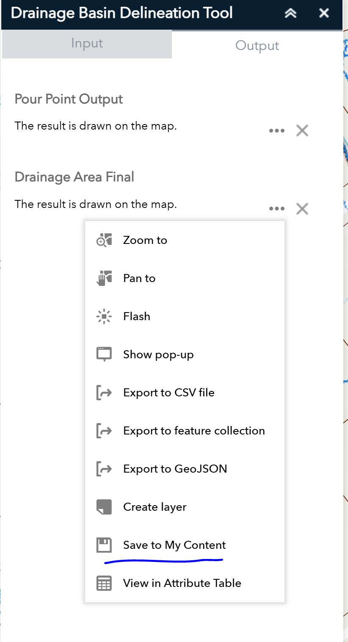Click the Show pop-up window icon
Viewport: 348px width, 642px height.
pos(104,354)
